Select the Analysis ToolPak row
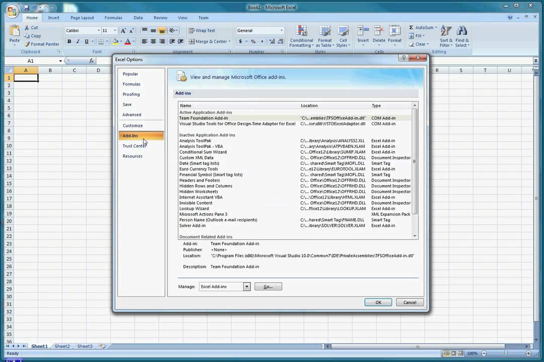 (x=295, y=141)
